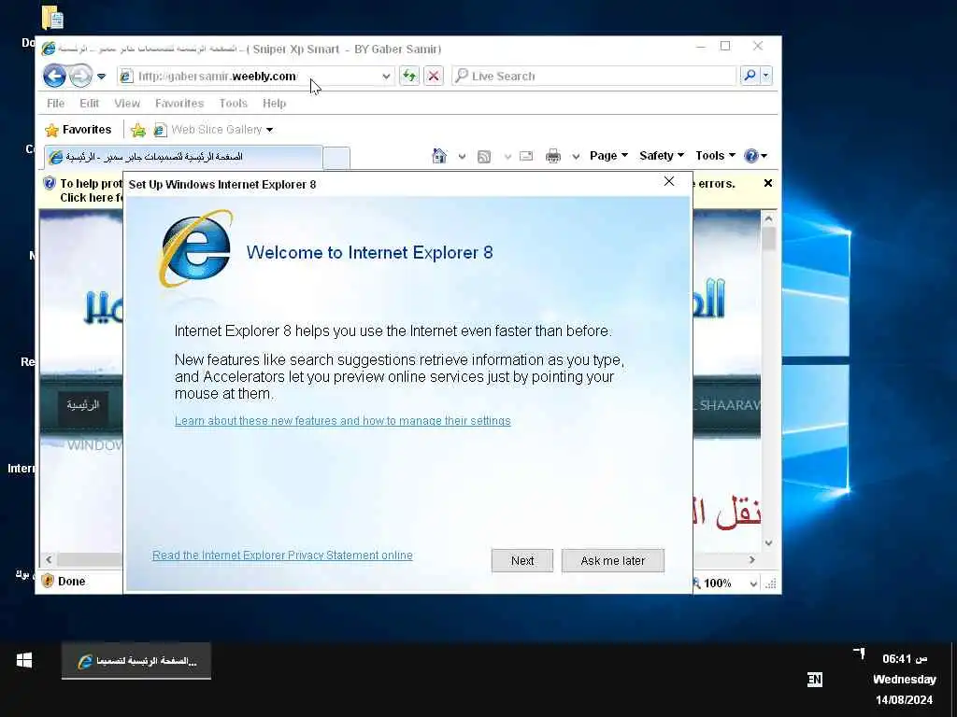
Task: Click the blue Help question mark icon
Action: click(751, 156)
